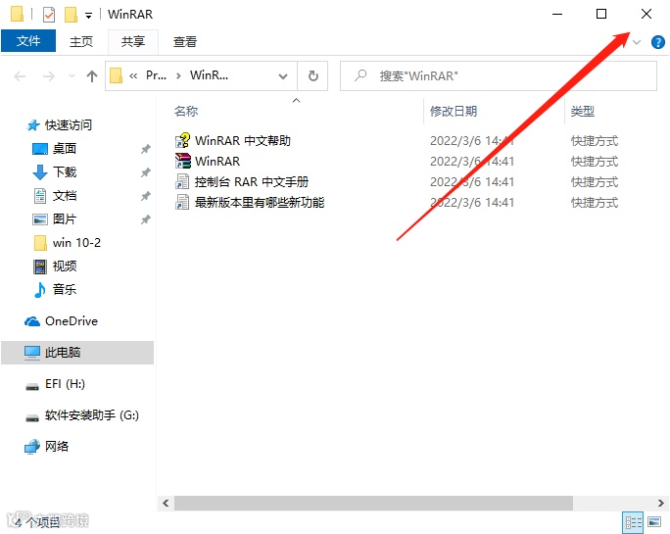Viewport: 670px width, 534px height.
Task: Switch to the 共享 ribbon tab
Action: pos(133,41)
